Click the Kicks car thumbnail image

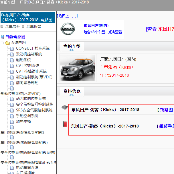[x=78, y=68]
